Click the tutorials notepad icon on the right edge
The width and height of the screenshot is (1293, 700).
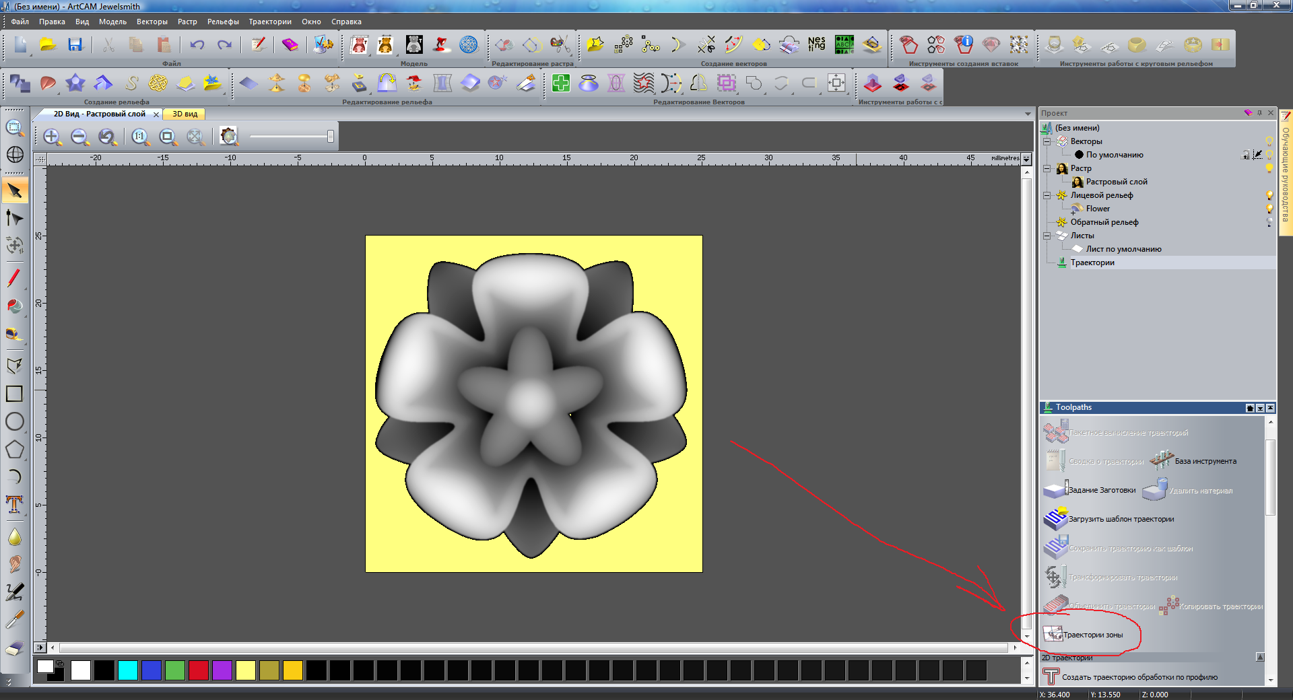[1286, 116]
